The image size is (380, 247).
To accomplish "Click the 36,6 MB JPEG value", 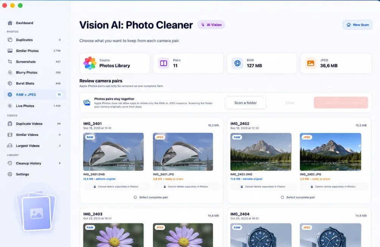I will 329,66.
